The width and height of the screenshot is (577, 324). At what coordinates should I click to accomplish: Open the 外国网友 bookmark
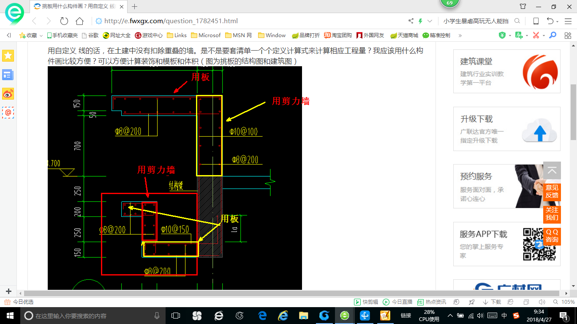coord(370,35)
